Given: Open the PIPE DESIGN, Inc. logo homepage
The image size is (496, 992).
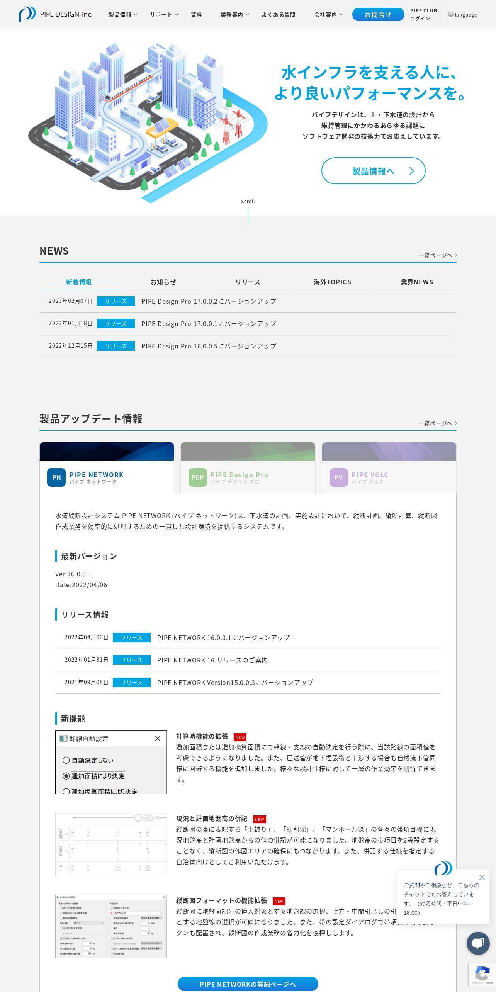Looking at the screenshot, I should [x=56, y=14].
